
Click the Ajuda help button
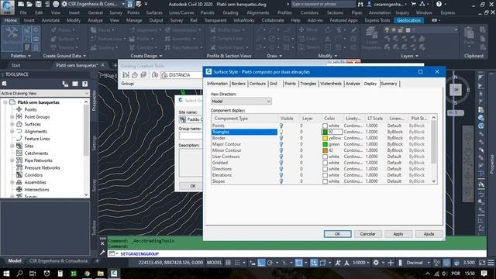point(429,234)
